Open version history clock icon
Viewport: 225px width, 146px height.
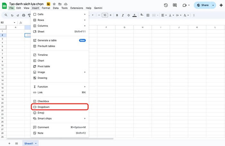click(166, 5)
